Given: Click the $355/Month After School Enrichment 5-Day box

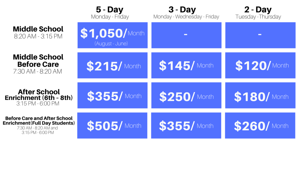Looking at the screenshot, I should [x=113, y=95].
